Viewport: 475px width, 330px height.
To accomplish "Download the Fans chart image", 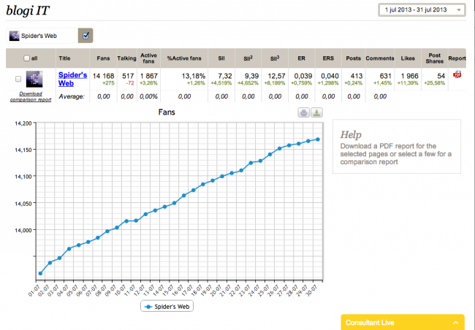I will pos(316,113).
